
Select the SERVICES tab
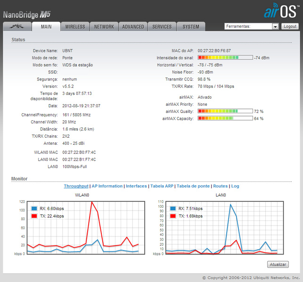point(162,26)
